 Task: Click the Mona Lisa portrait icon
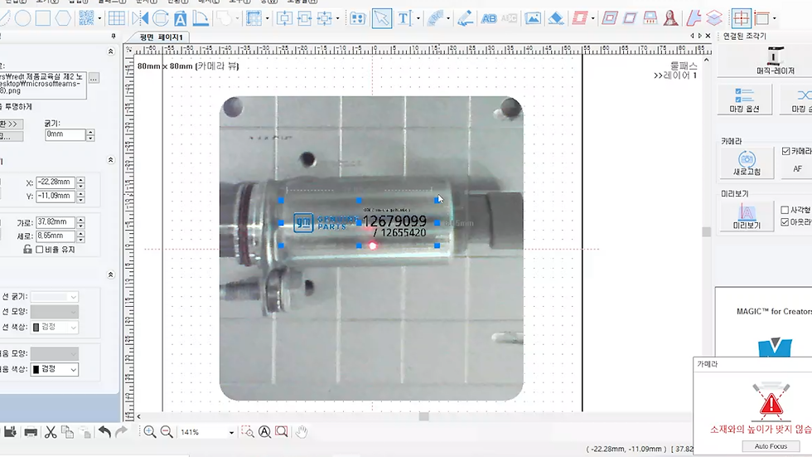coord(670,18)
